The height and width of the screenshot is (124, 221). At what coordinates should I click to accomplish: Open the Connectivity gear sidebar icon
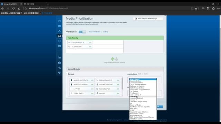point(59,58)
